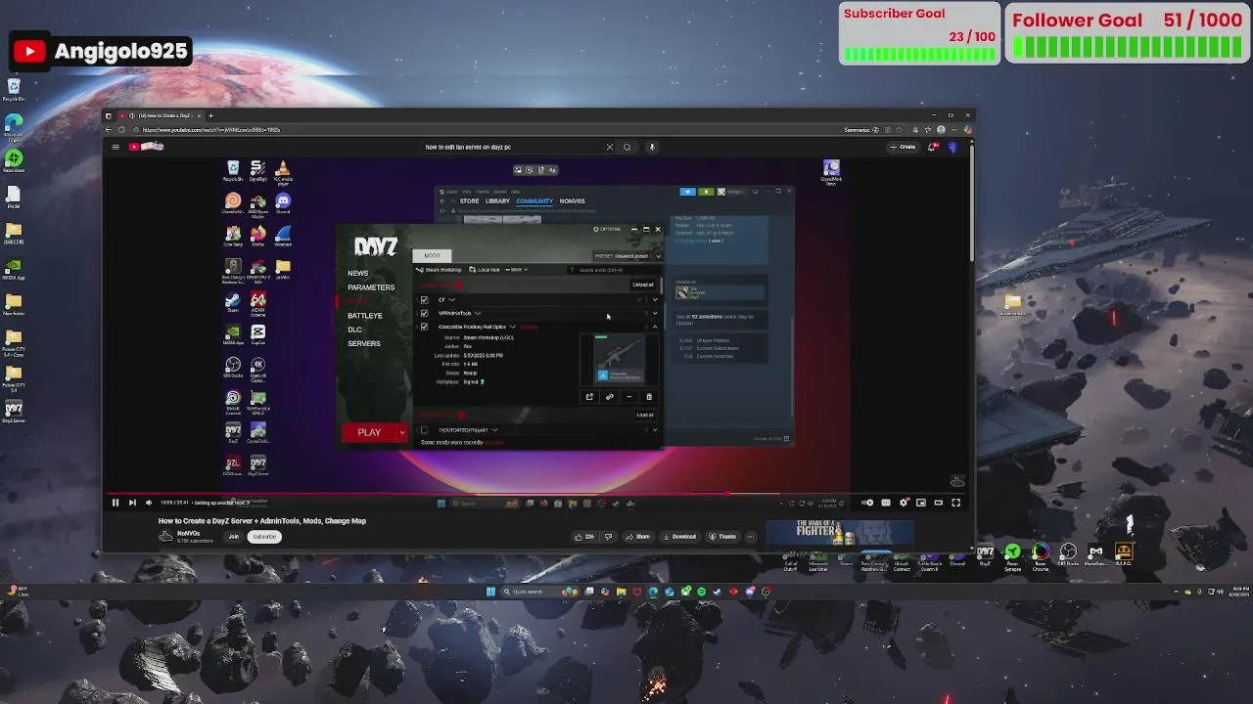Click the YouTube search magnifier button
This screenshot has width=1253, height=704.
[627, 147]
